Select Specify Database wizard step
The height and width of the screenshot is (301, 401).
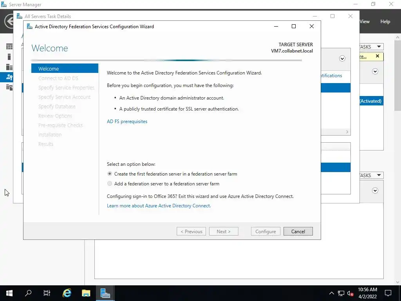pyautogui.click(x=57, y=107)
